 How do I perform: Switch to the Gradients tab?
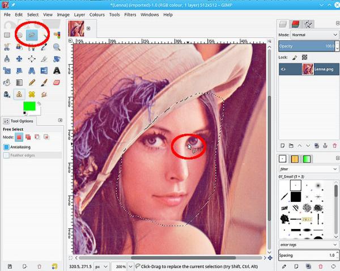pyautogui.click(x=307, y=159)
